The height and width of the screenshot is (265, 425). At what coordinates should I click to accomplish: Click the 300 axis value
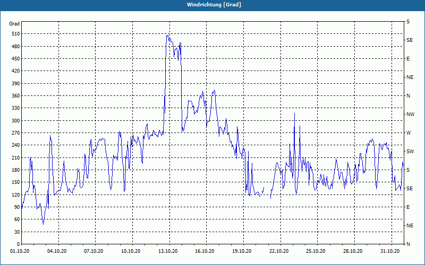click(16, 121)
